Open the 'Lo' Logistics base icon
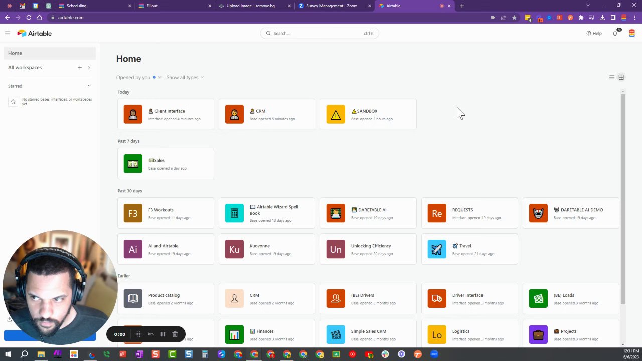Viewport: 642px width, 361px height. [437, 335]
